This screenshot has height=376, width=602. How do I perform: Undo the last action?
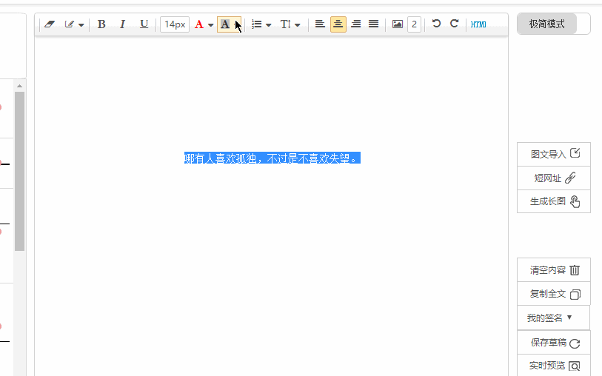click(436, 24)
